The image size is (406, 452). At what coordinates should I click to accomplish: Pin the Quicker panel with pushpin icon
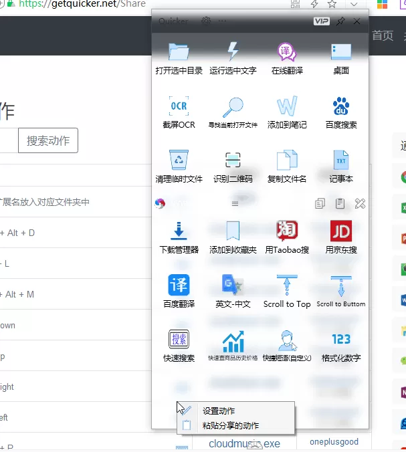tap(340, 21)
